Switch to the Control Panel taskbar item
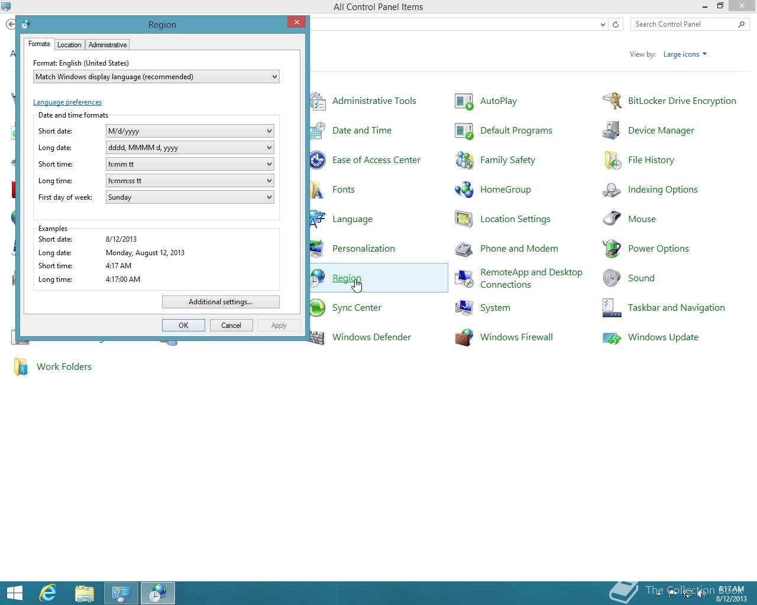The width and height of the screenshot is (757, 605). click(121, 593)
